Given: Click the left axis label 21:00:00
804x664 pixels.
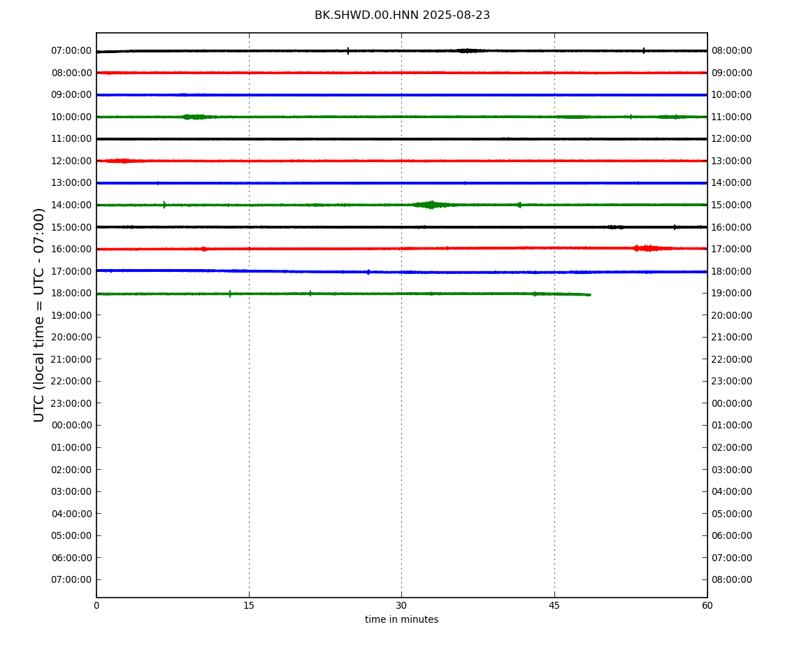Looking at the screenshot, I should 72,359.
